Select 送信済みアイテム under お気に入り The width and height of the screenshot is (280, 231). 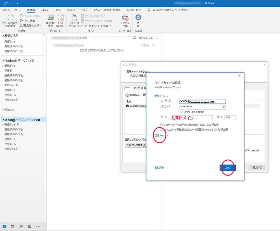tap(13, 46)
